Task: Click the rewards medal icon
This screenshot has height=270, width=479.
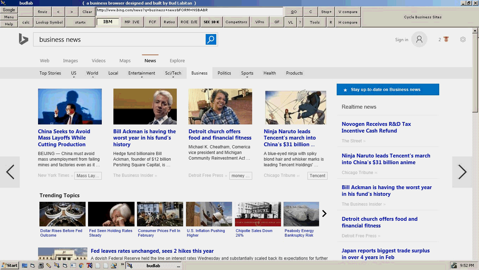Action: pyautogui.click(x=446, y=39)
